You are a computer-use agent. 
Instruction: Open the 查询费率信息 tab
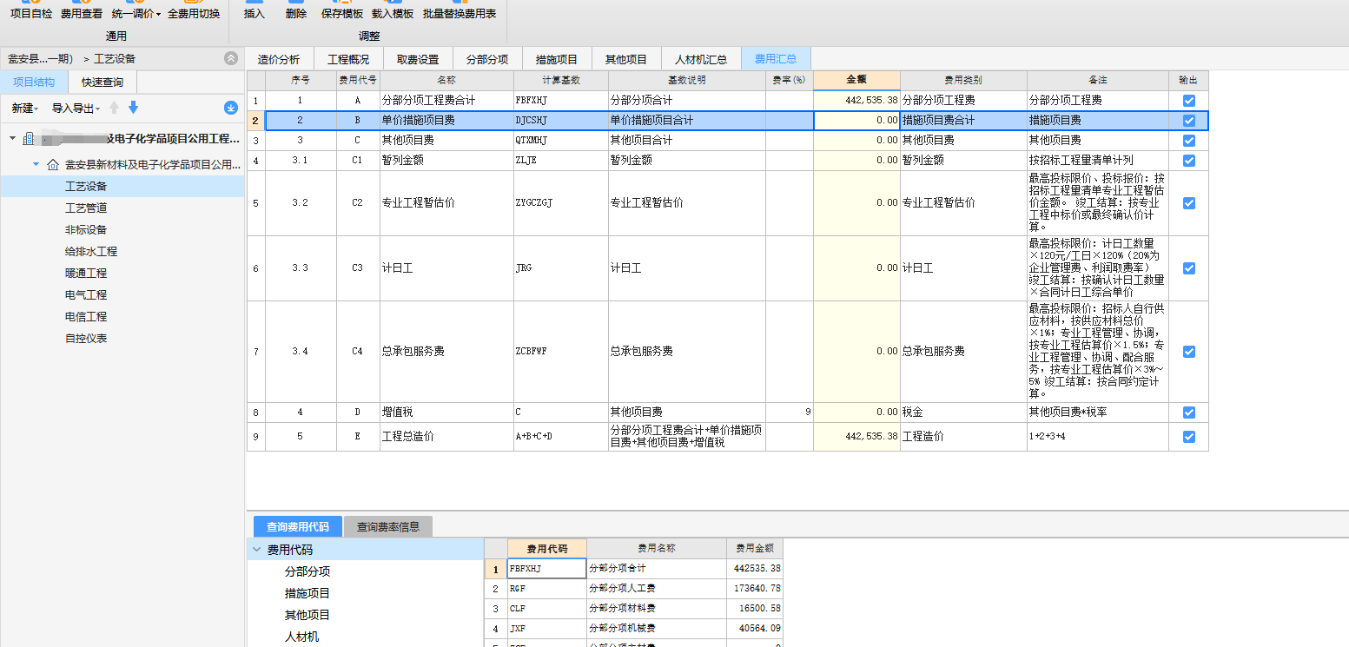tap(388, 526)
